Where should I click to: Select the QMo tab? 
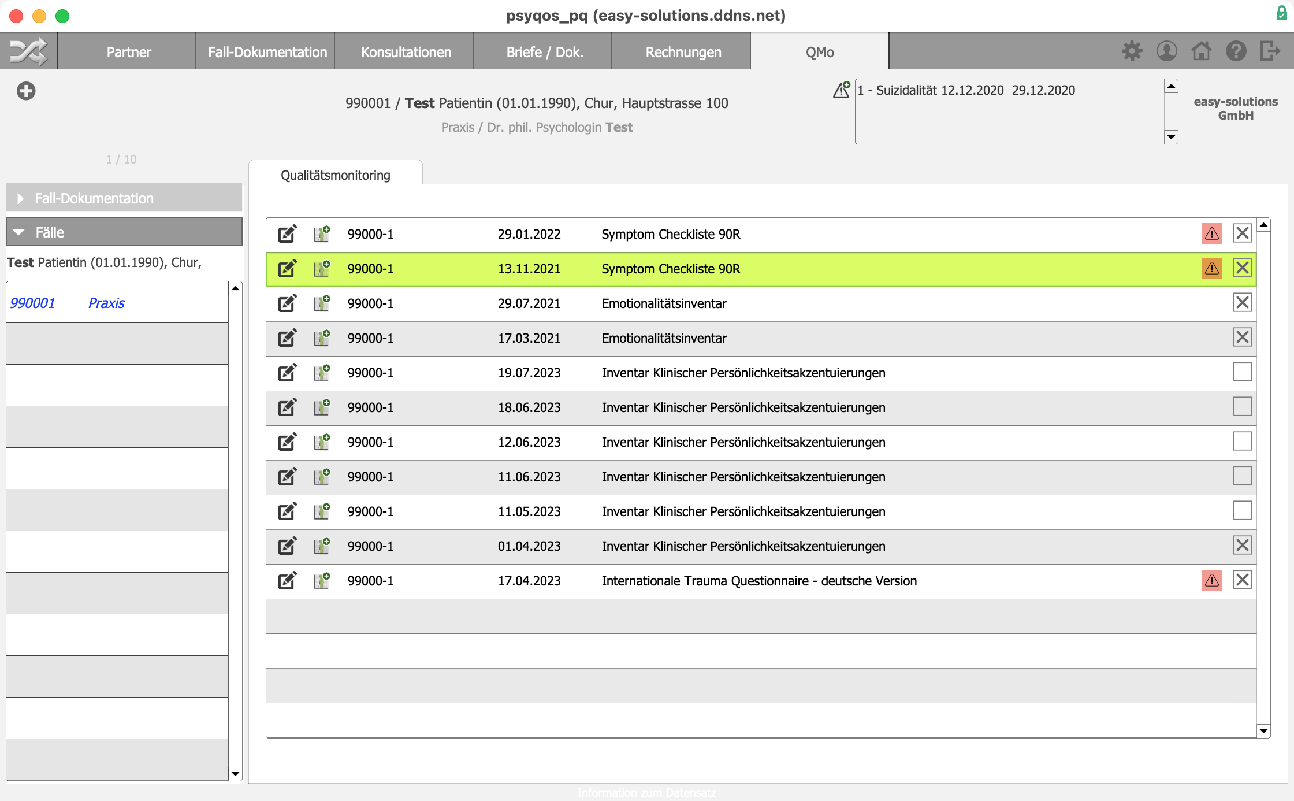click(820, 51)
